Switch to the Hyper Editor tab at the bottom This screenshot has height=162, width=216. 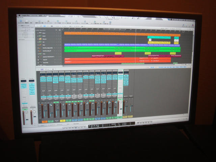click(x=76, y=124)
